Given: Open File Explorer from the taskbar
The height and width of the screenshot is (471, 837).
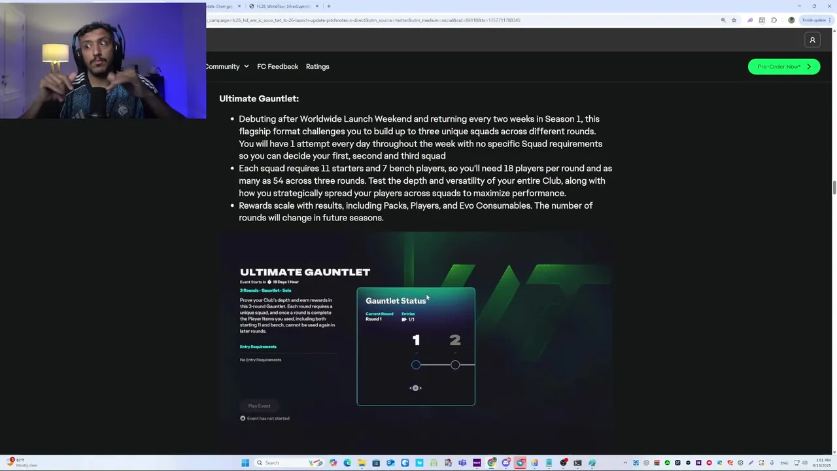Looking at the screenshot, I should (362, 463).
